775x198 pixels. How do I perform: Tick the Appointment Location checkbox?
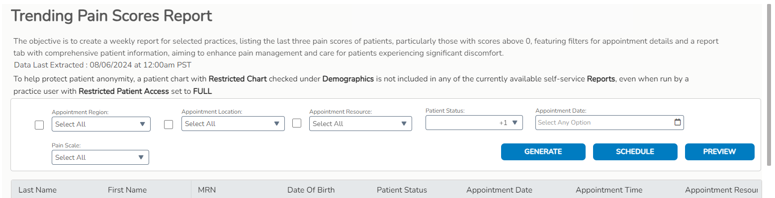click(169, 125)
